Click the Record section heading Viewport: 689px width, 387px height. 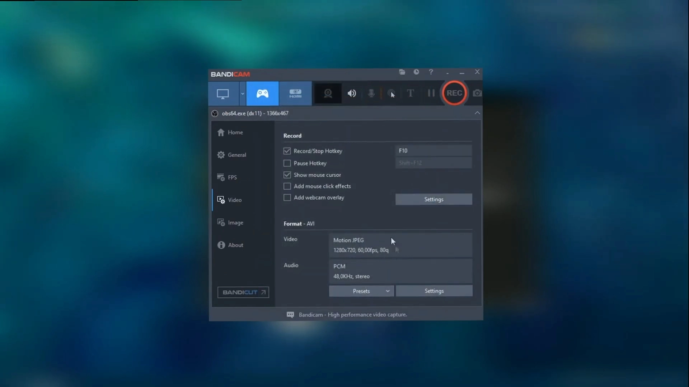click(292, 136)
